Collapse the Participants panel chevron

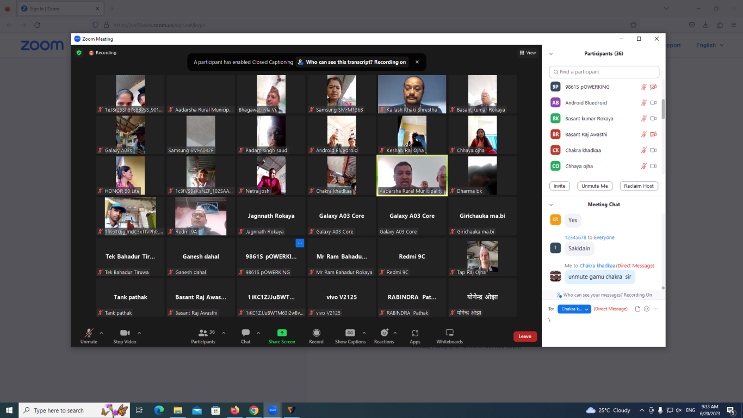[x=551, y=54]
